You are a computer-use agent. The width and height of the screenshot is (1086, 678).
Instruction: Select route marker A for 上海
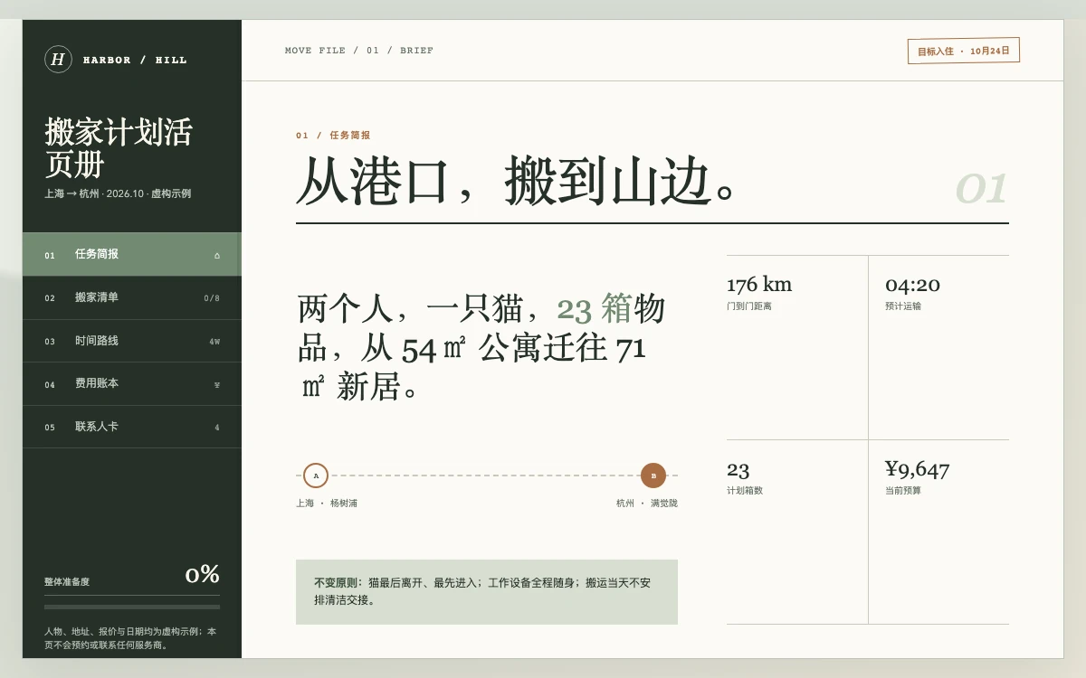click(316, 476)
